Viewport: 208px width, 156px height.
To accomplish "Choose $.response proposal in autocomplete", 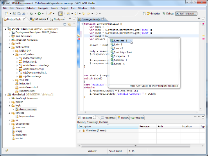I will click(121, 56).
